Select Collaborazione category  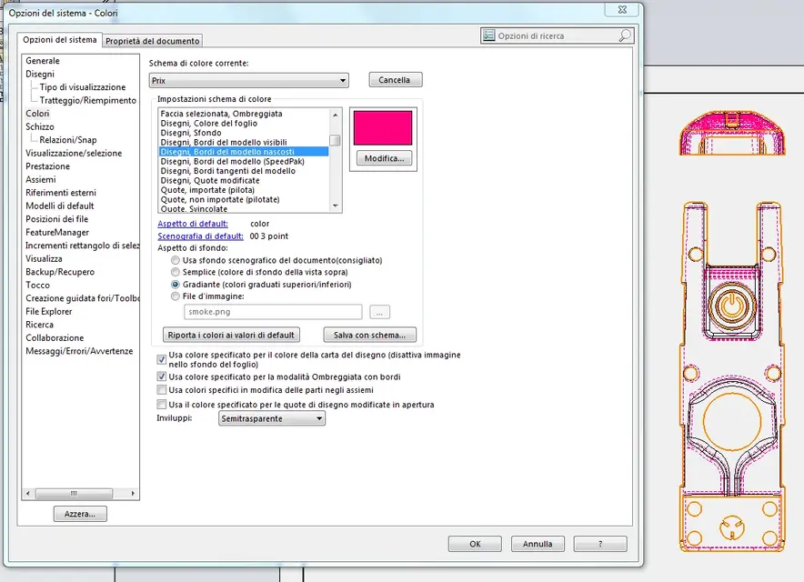(55, 338)
